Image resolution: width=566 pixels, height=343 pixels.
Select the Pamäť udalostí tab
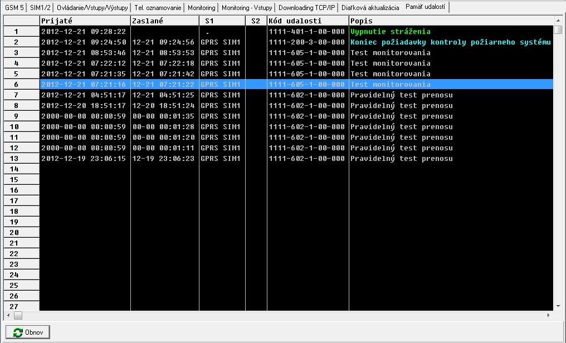425,7
